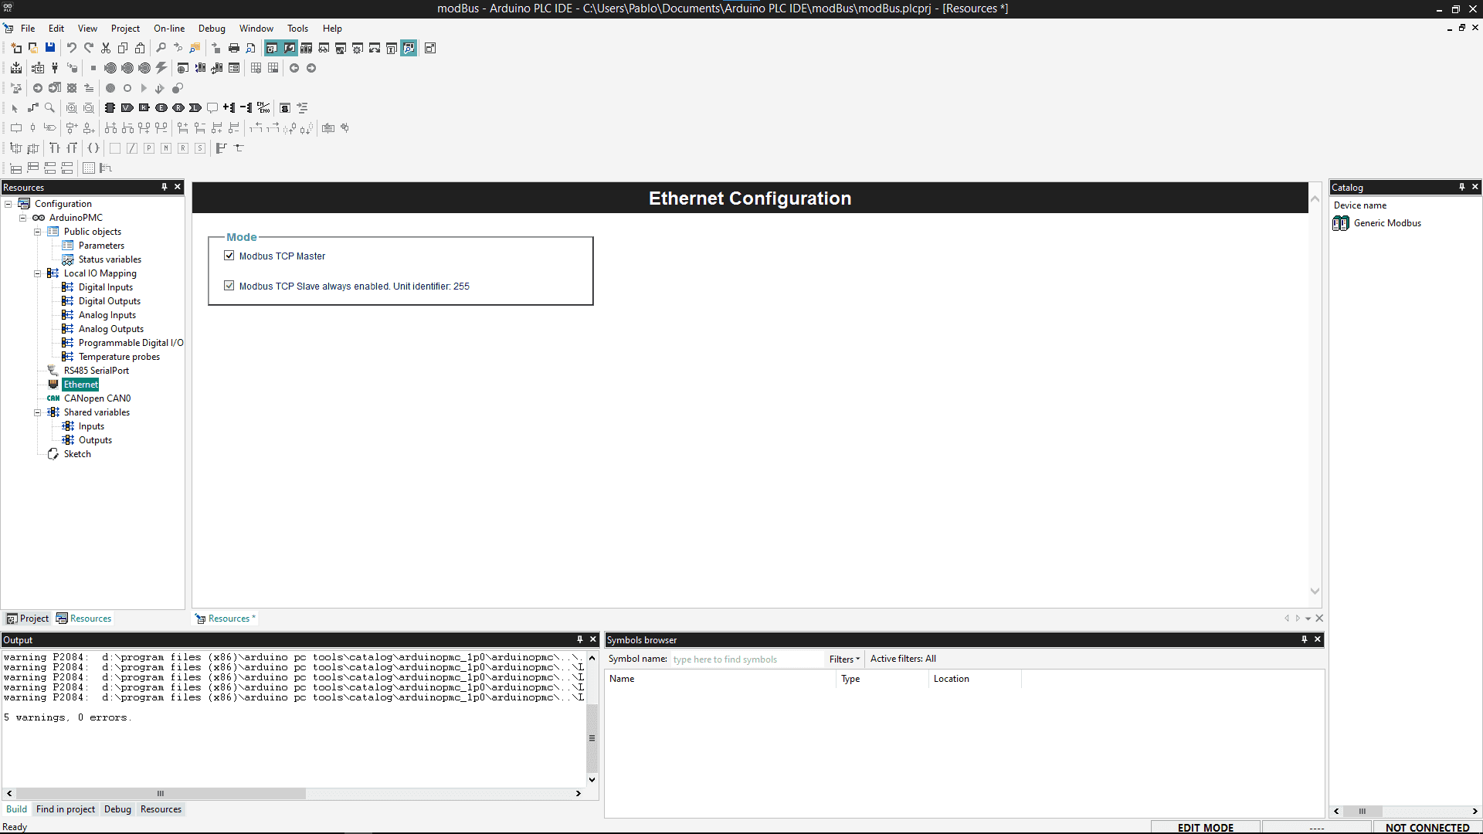Click the Cut scissors icon
The image size is (1483, 834).
[x=106, y=48]
